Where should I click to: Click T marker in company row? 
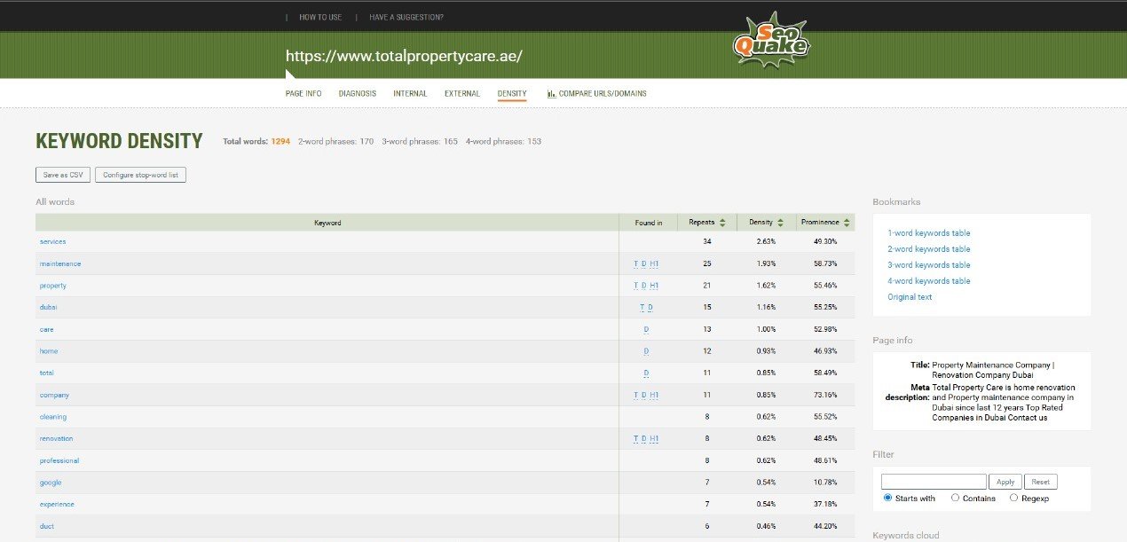point(635,395)
